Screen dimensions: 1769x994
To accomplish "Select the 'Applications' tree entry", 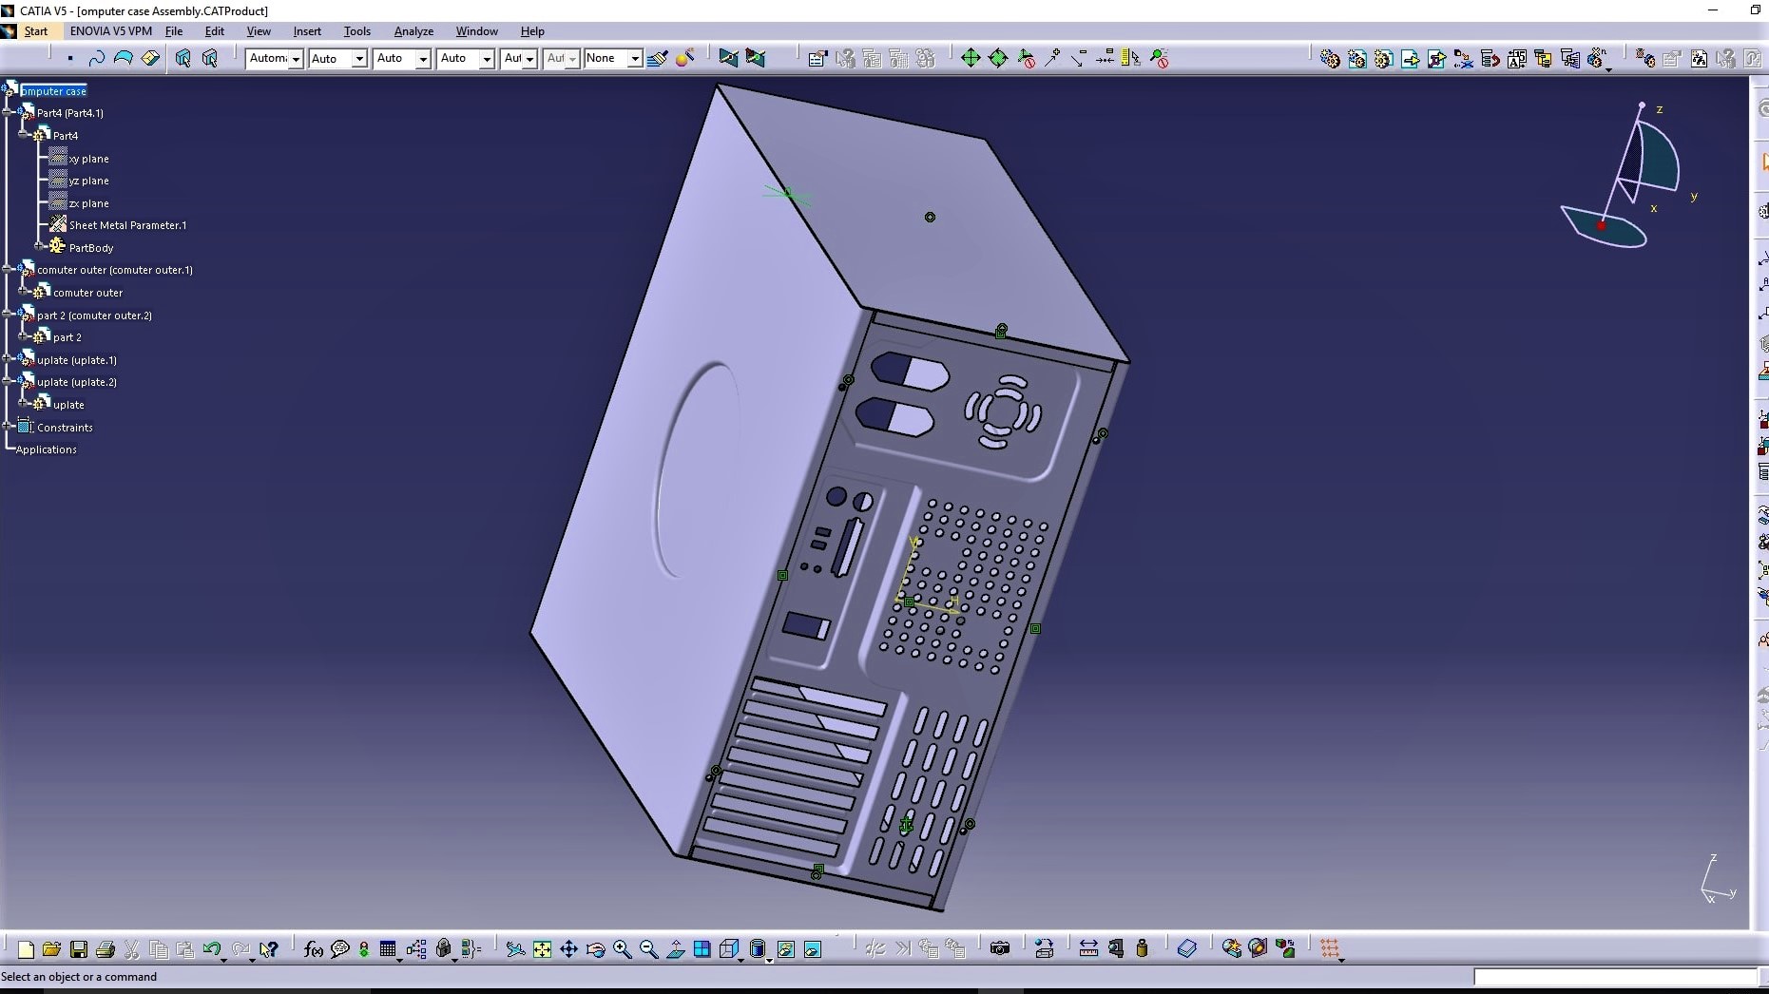I will point(46,449).
